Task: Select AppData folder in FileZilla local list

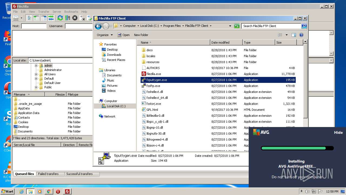Action: click(24, 108)
